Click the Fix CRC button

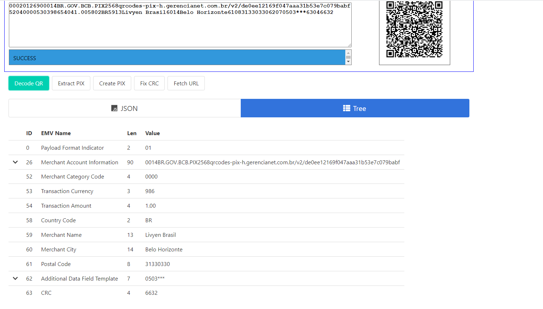pos(149,83)
